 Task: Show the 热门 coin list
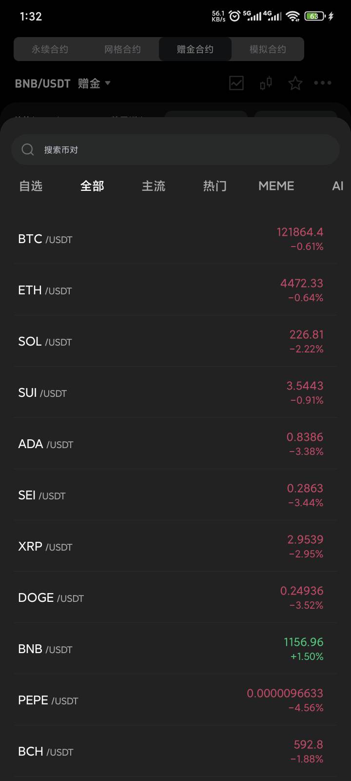tap(215, 186)
